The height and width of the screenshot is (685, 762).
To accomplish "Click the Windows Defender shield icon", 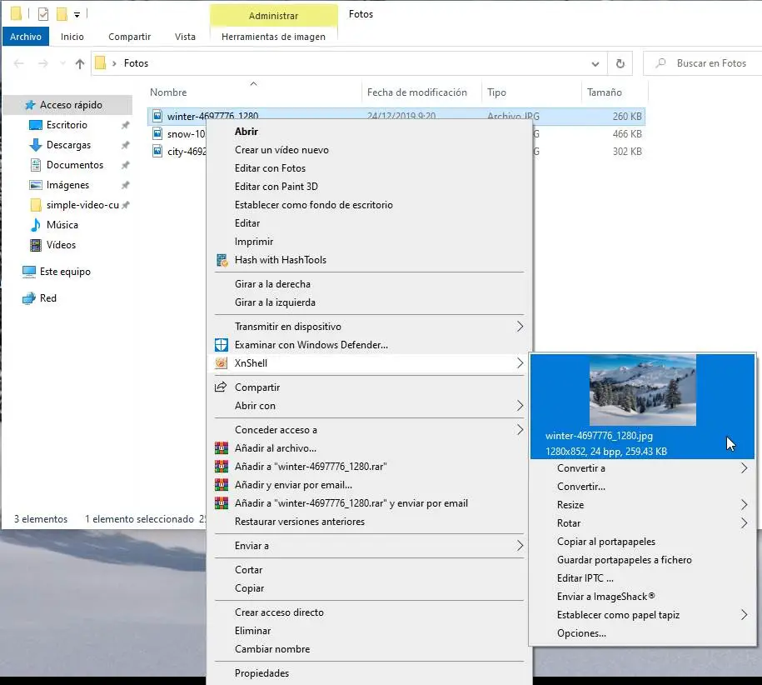I will coord(222,345).
